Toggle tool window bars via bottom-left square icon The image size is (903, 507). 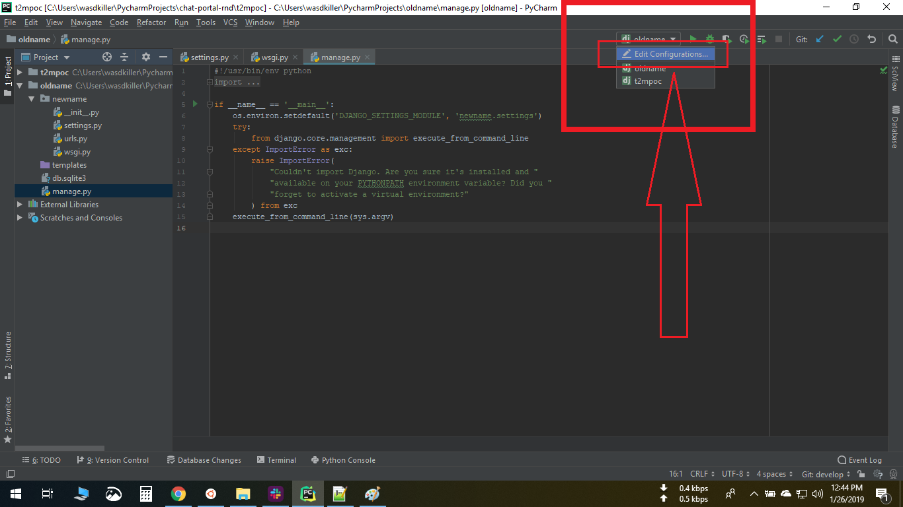[x=10, y=474]
